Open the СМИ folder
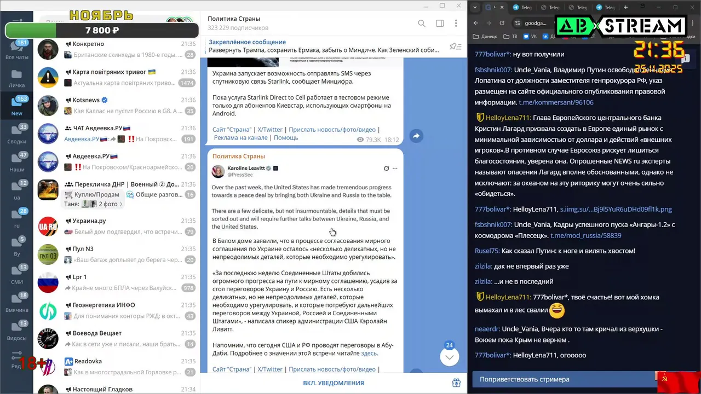This screenshot has width=701, height=394. [16, 275]
